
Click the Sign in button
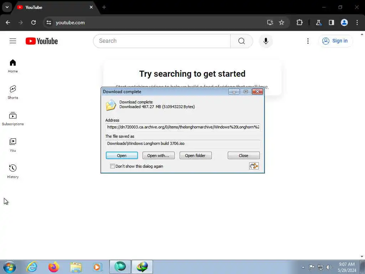[x=335, y=41]
